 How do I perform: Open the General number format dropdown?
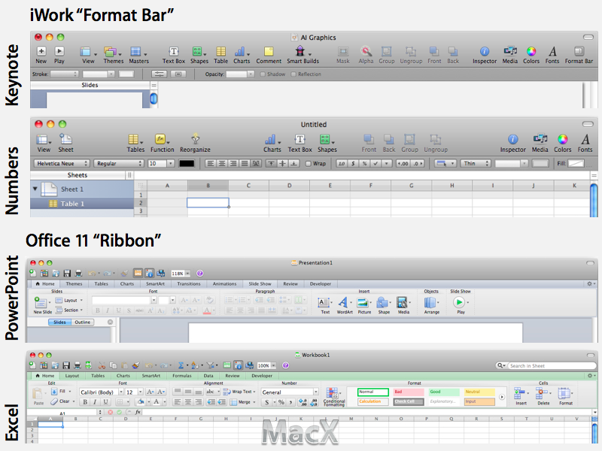290,392
